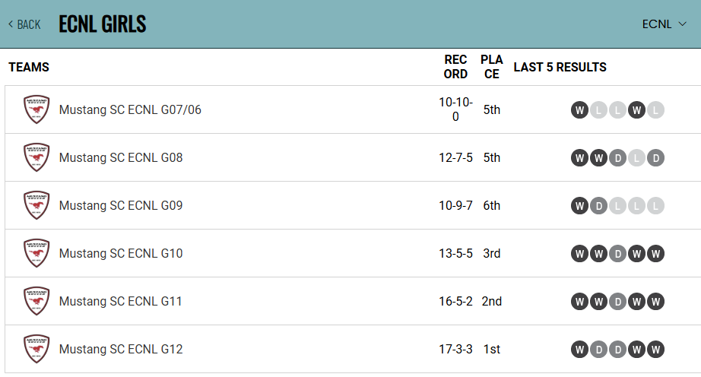Click the last result badge for G09
701x377 pixels.
tap(655, 206)
